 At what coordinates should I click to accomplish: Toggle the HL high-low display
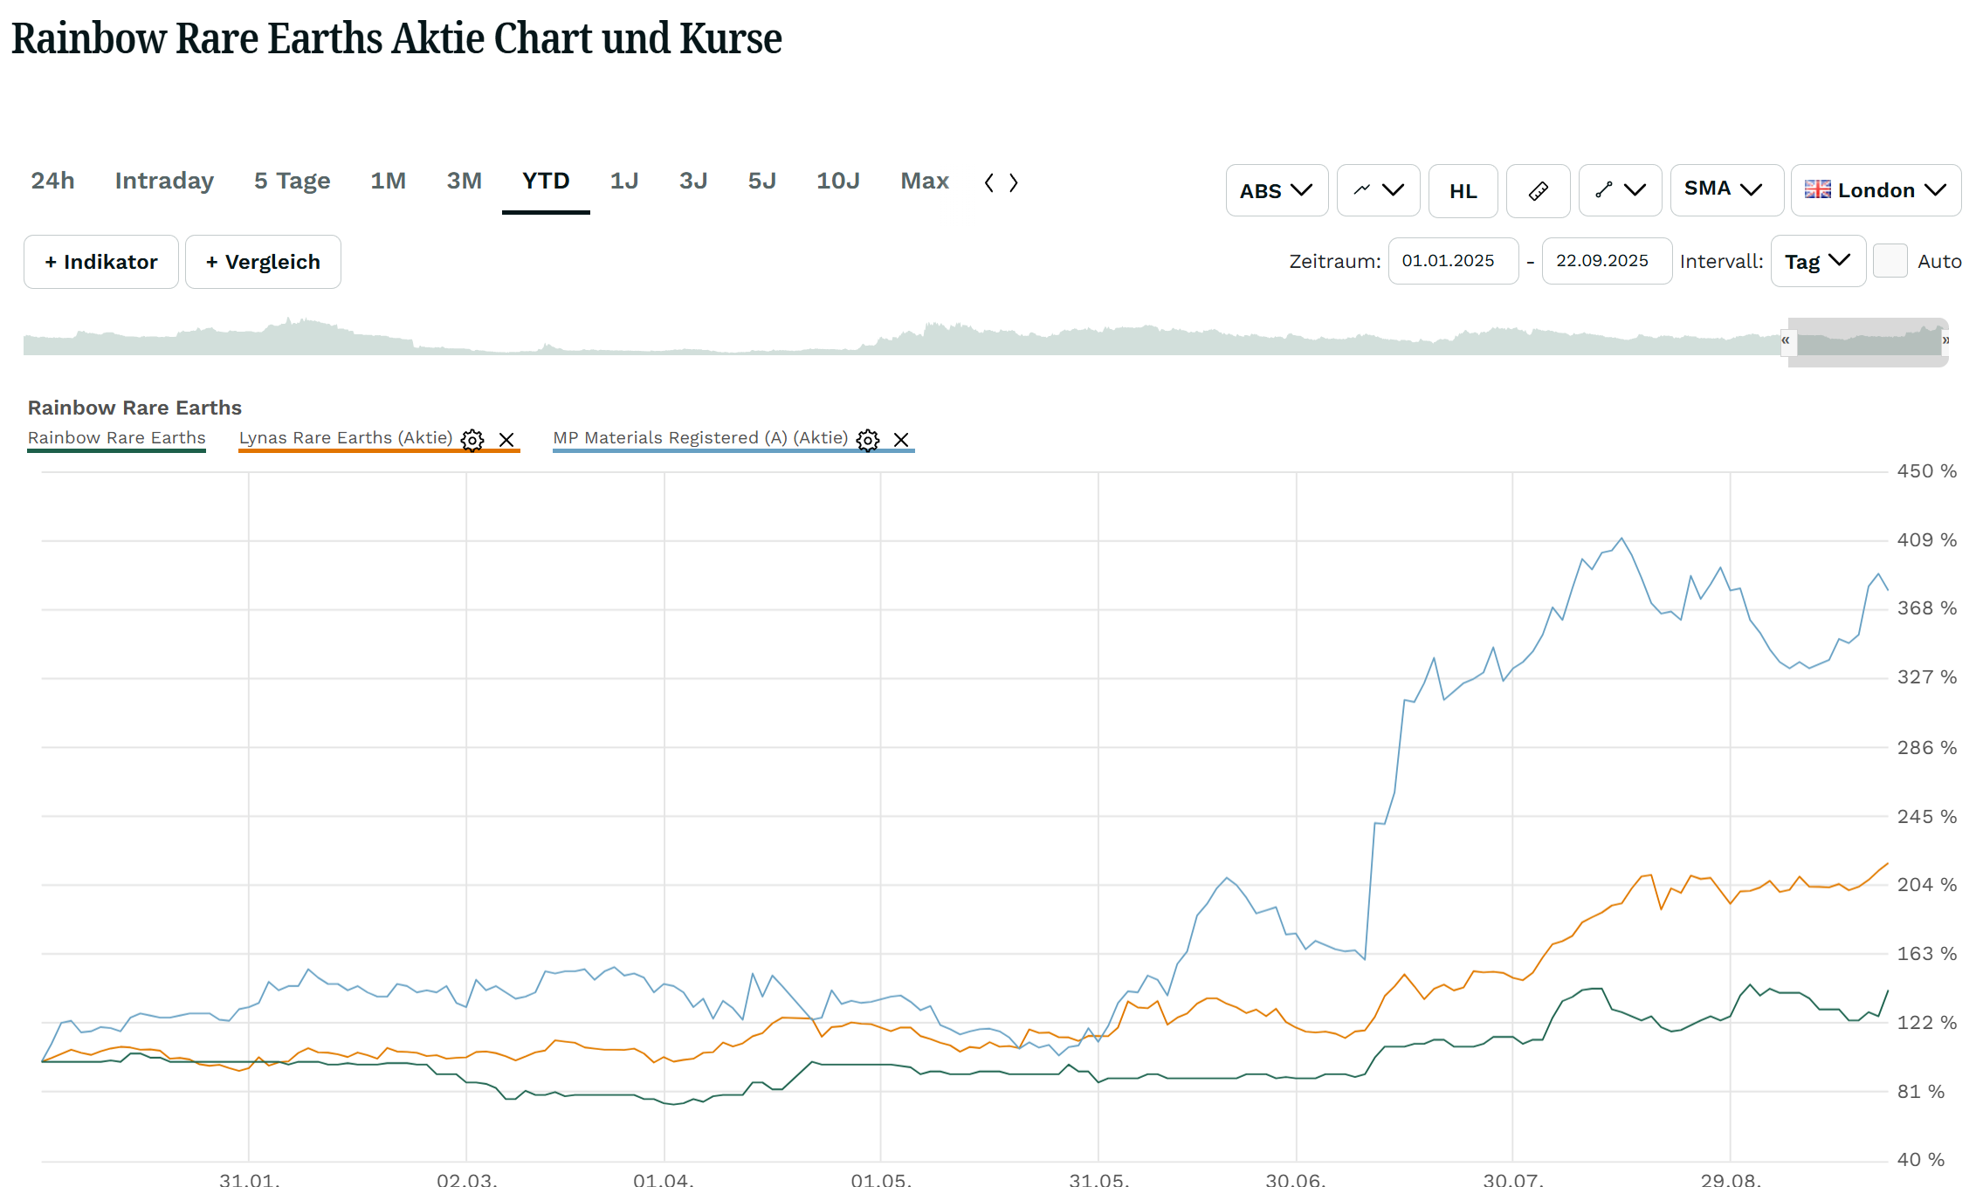tap(1463, 190)
